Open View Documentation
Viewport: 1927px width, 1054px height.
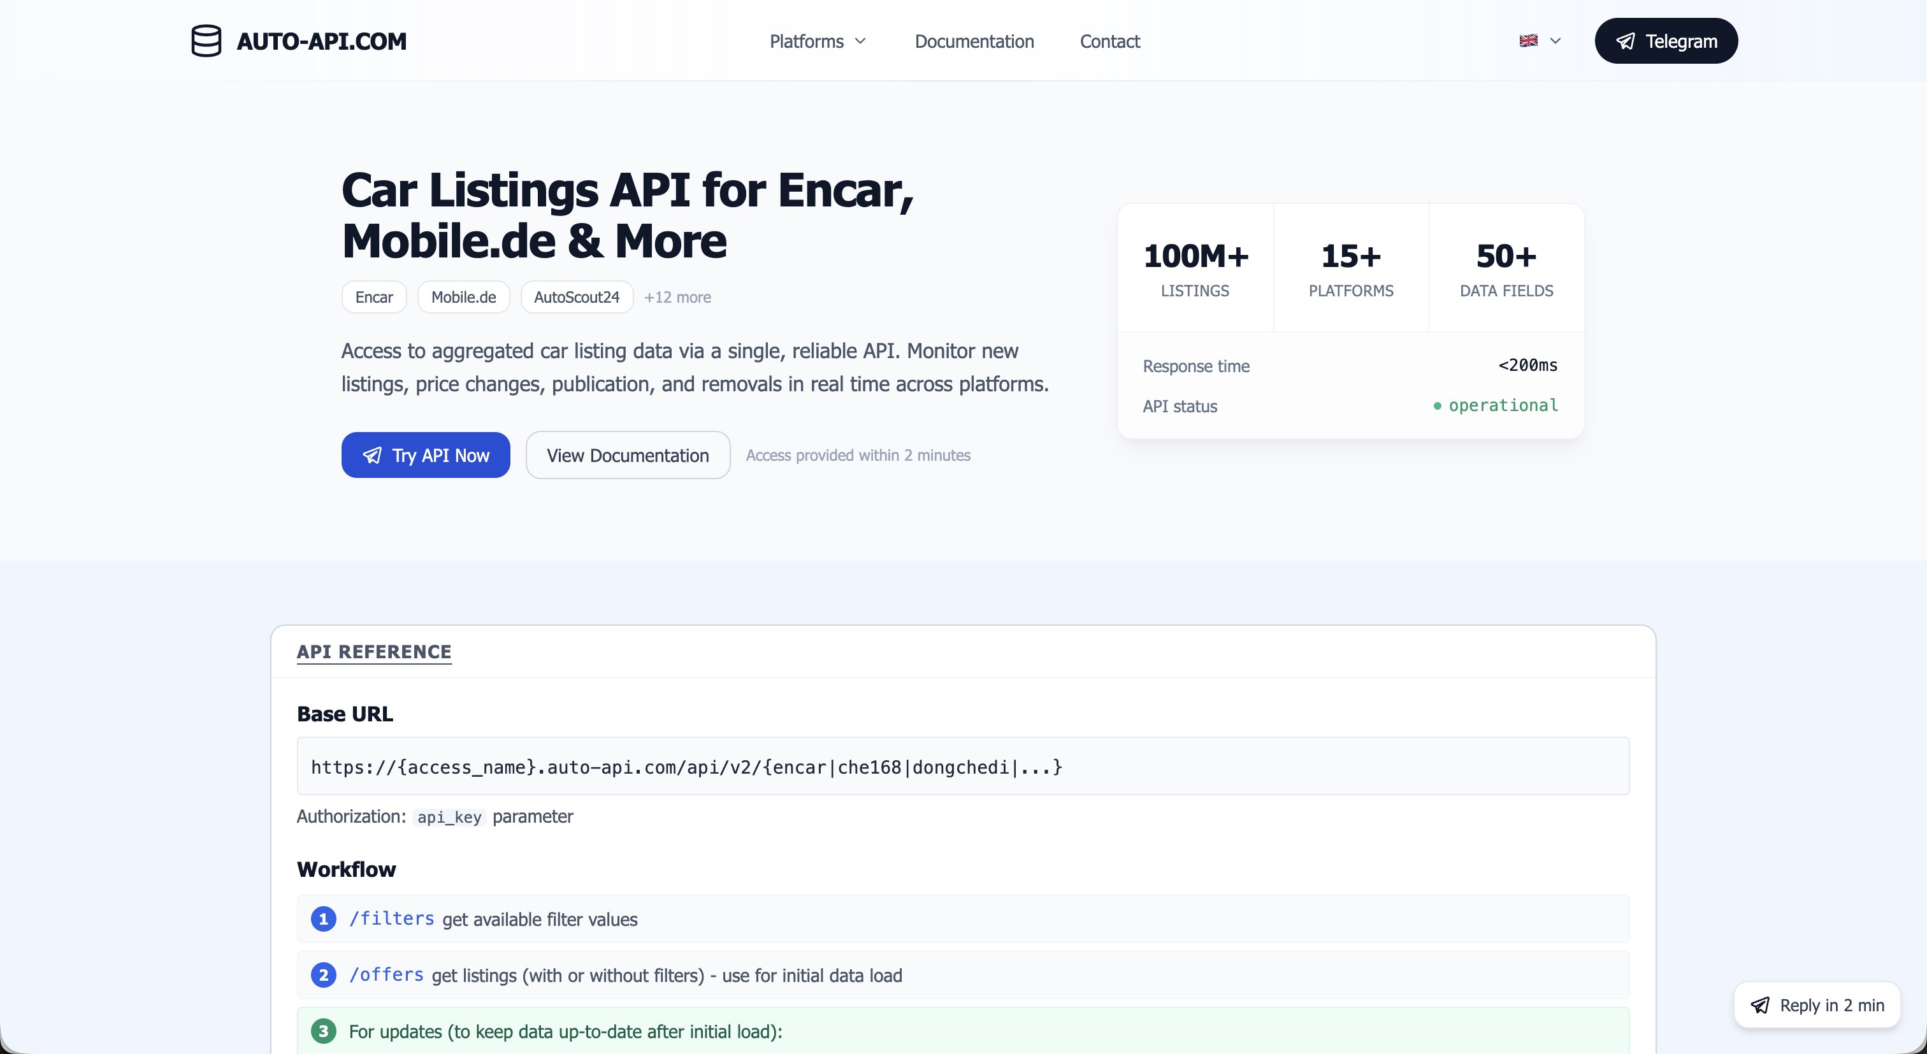coord(628,455)
